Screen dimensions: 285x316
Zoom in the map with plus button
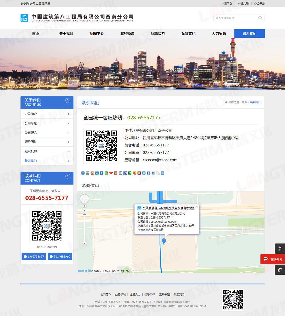coord(84,211)
